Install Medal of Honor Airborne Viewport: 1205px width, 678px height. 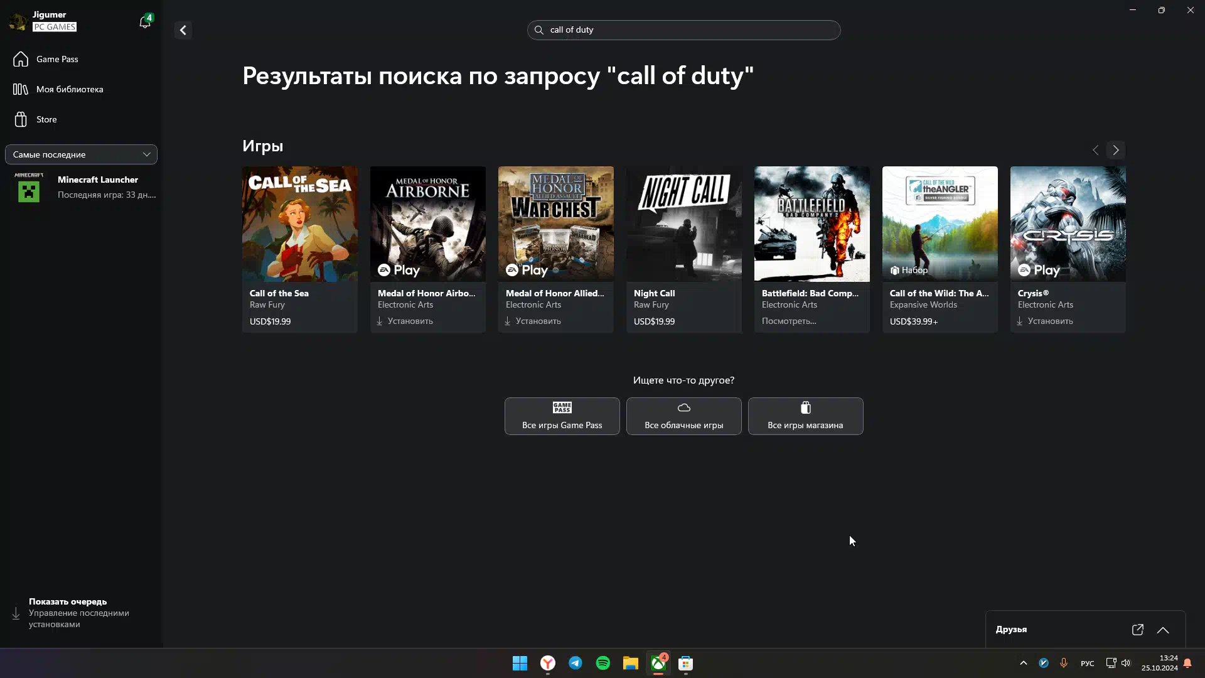[x=405, y=321]
